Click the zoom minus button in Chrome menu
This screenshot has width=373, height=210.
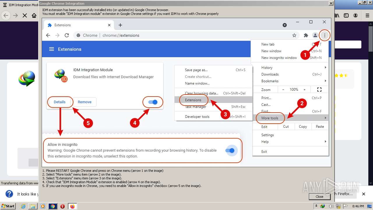tap(283, 90)
